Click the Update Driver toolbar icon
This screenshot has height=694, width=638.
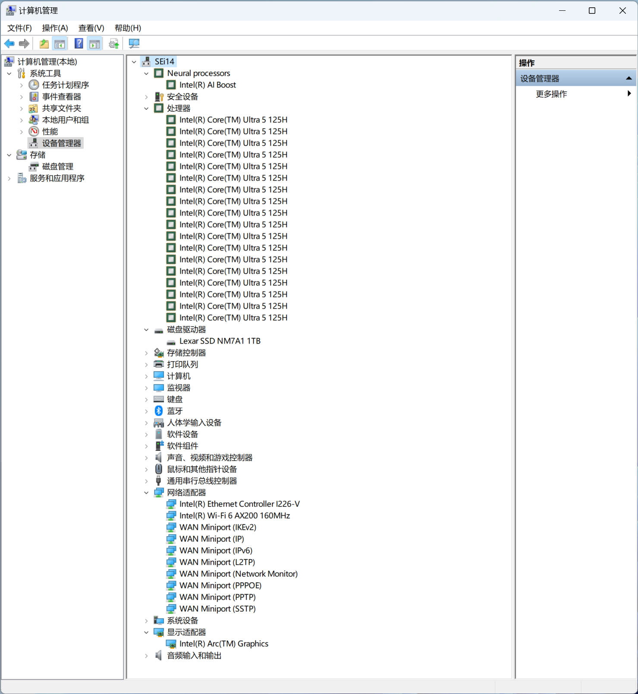click(114, 44)
